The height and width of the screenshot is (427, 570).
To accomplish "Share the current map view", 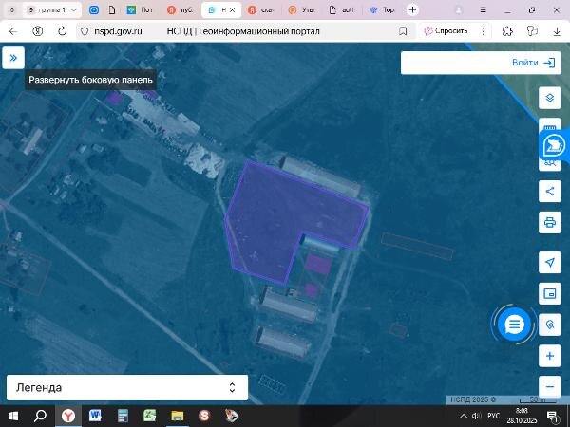I will click(x=550, y=191).
